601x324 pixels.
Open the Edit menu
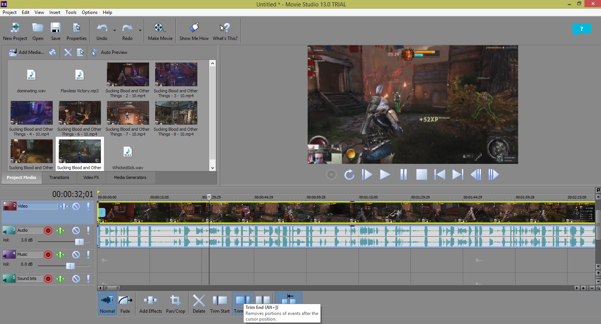[26, 12]
